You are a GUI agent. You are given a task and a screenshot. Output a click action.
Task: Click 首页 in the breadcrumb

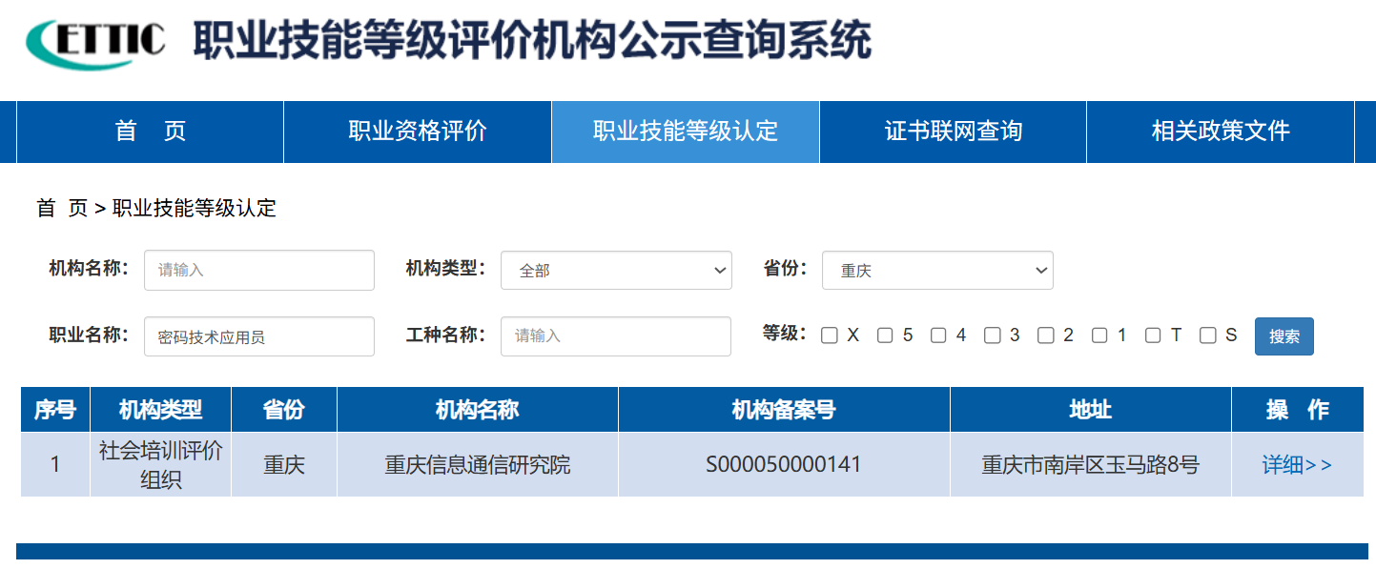click(62, 209)
